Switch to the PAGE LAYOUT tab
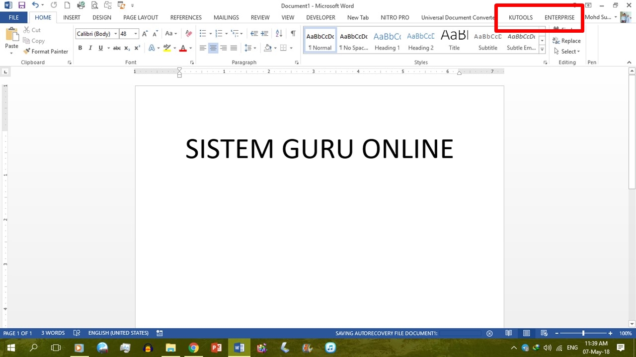The width and height of the screenshot is (636, 357). point(141,17)
